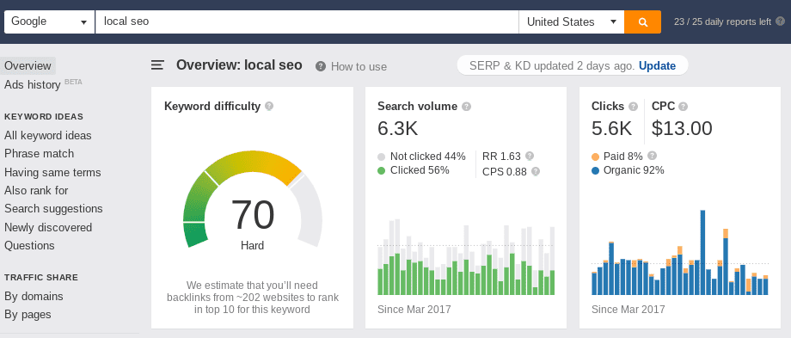
Task: Open help icon next to Paid 8%
Action: pyautogui.click(x=653, y=156)
